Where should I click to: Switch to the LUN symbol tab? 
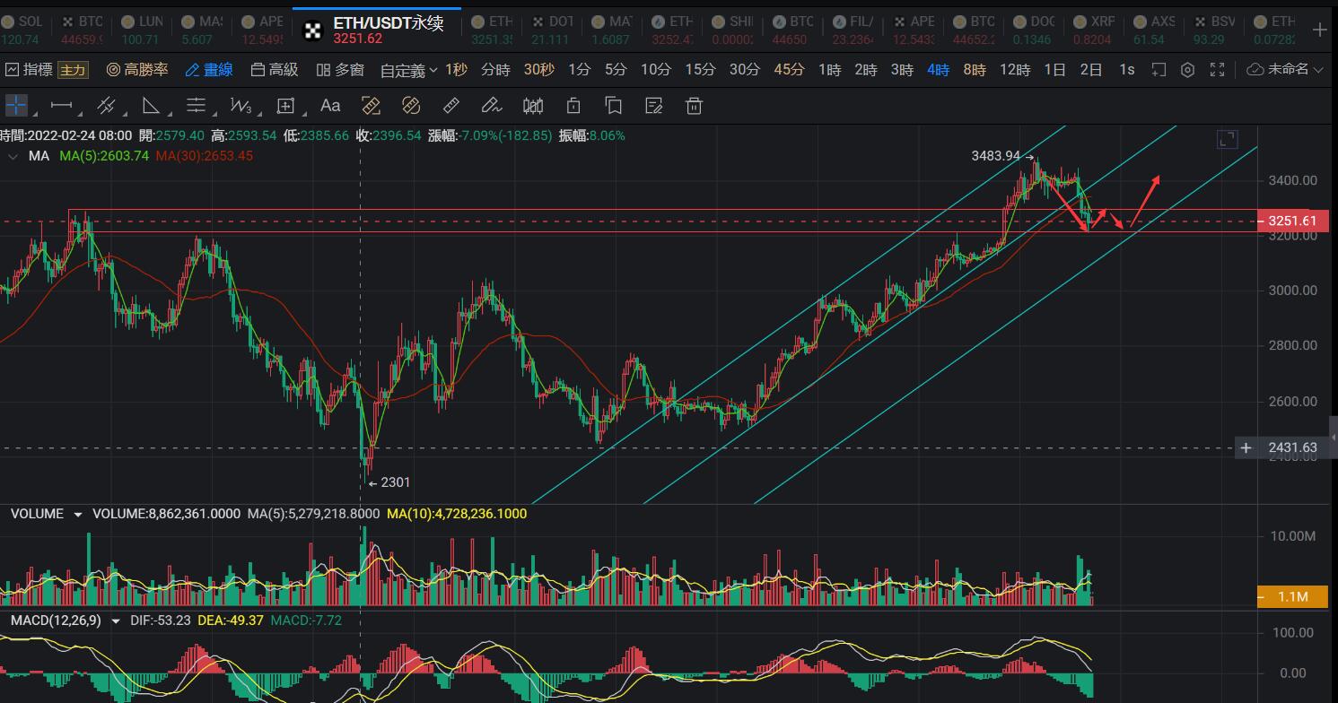pyautogui.click(x=141, y=30)
